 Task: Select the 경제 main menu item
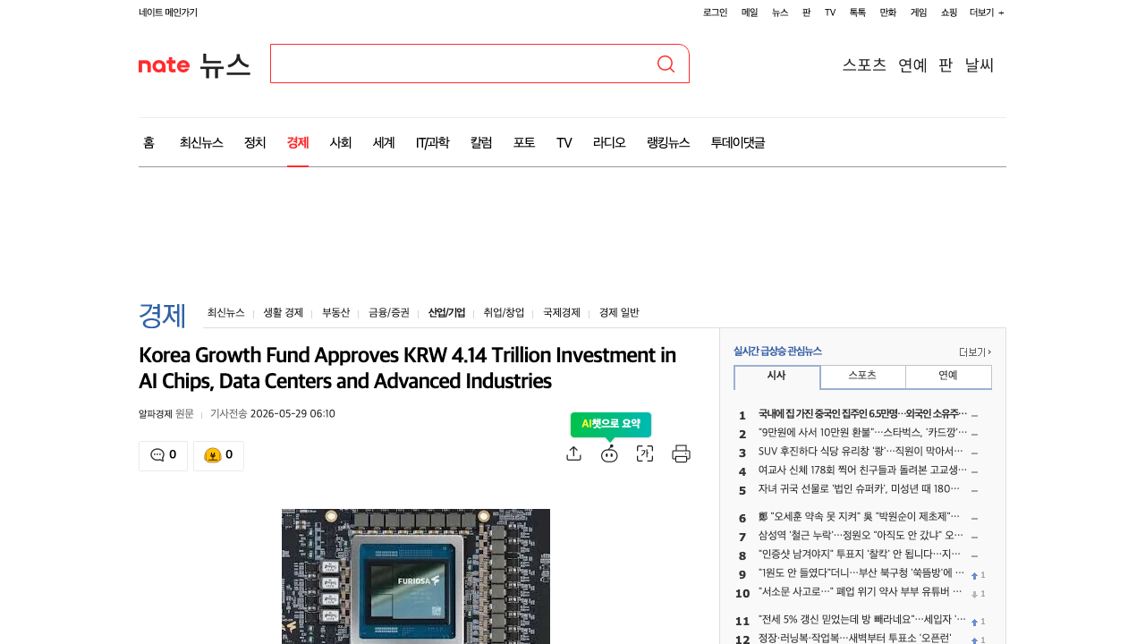(x=298, y=142)
